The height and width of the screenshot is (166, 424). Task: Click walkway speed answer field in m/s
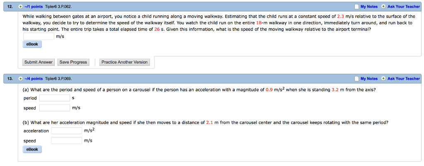[x=39, y=36]
